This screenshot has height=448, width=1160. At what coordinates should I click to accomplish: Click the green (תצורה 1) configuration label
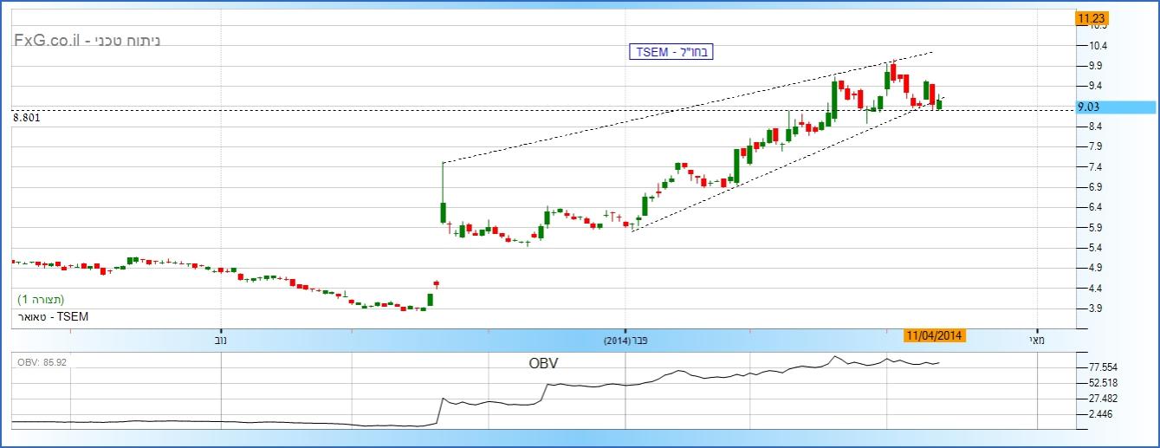41,299
